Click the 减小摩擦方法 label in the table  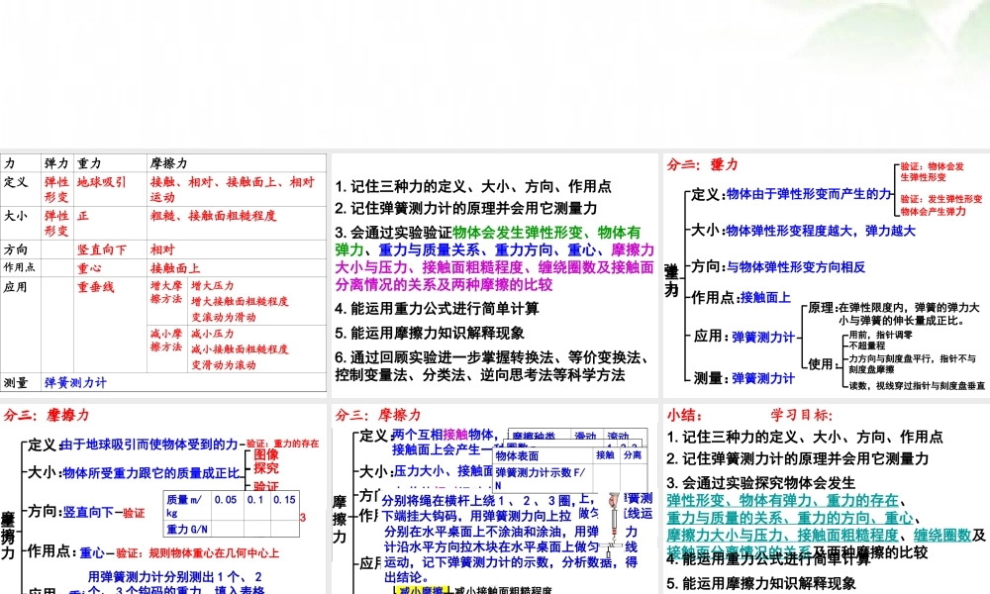[x=166, y=341]
